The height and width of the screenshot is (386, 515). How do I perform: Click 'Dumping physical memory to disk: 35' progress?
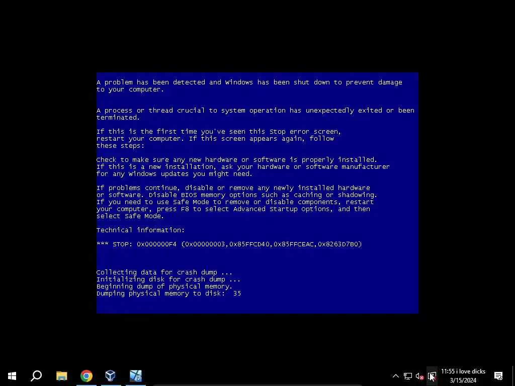coord(169,294)
